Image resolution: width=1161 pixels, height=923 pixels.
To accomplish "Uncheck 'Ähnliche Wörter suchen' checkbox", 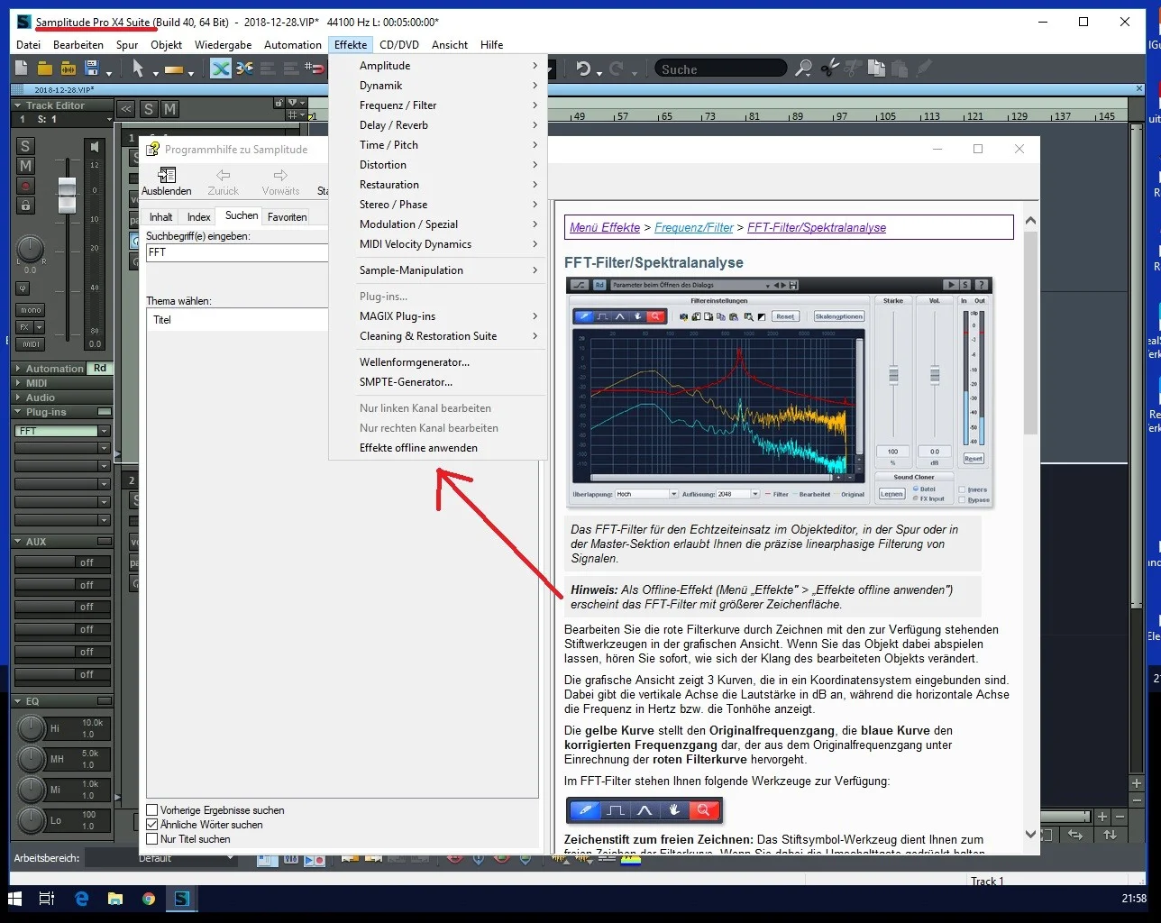I will (x=152, y=825).
